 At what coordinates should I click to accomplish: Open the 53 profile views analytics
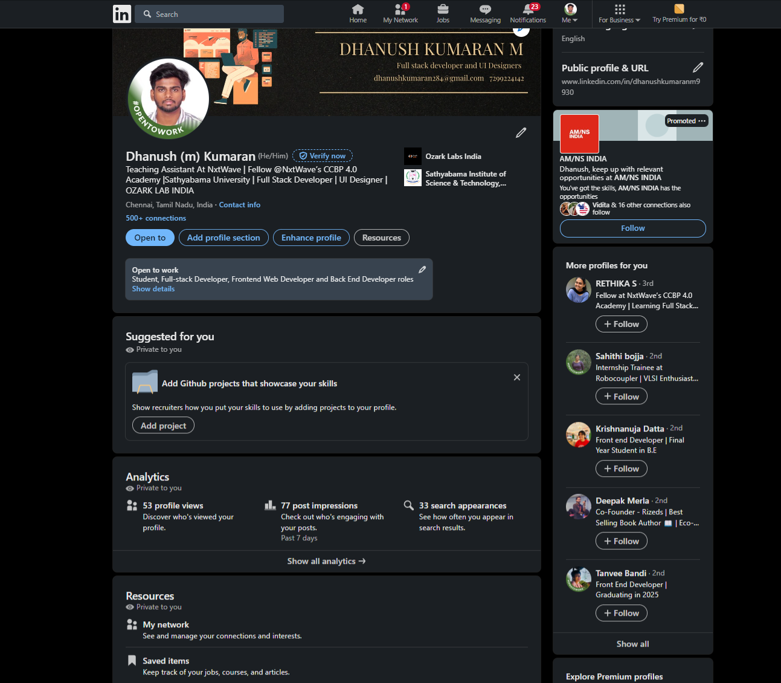(173, 506)
